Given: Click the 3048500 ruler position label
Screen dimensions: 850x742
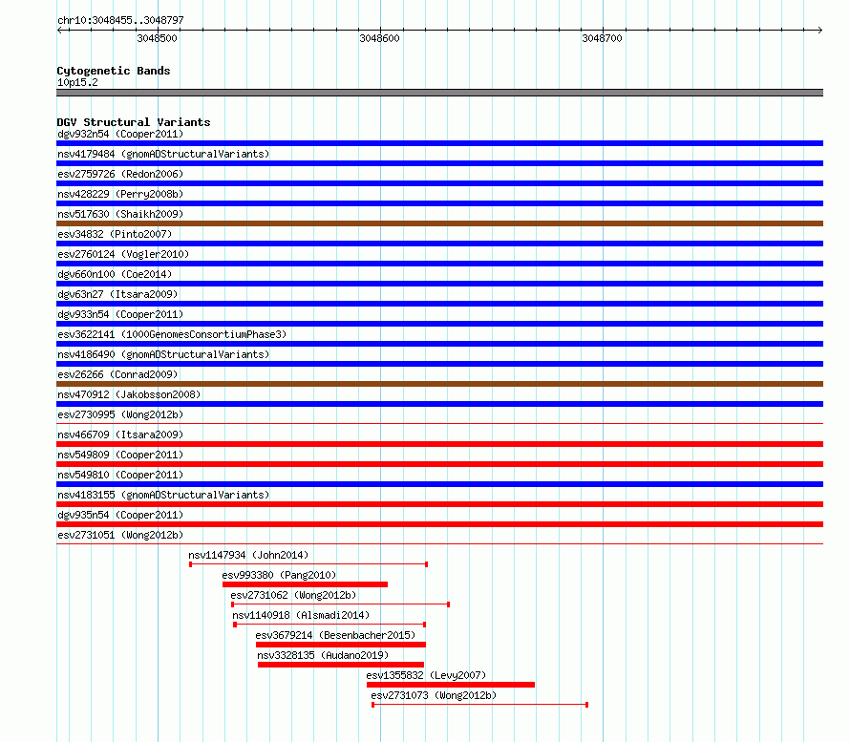Looking at the screenshot, I should (x=157, y=38).
